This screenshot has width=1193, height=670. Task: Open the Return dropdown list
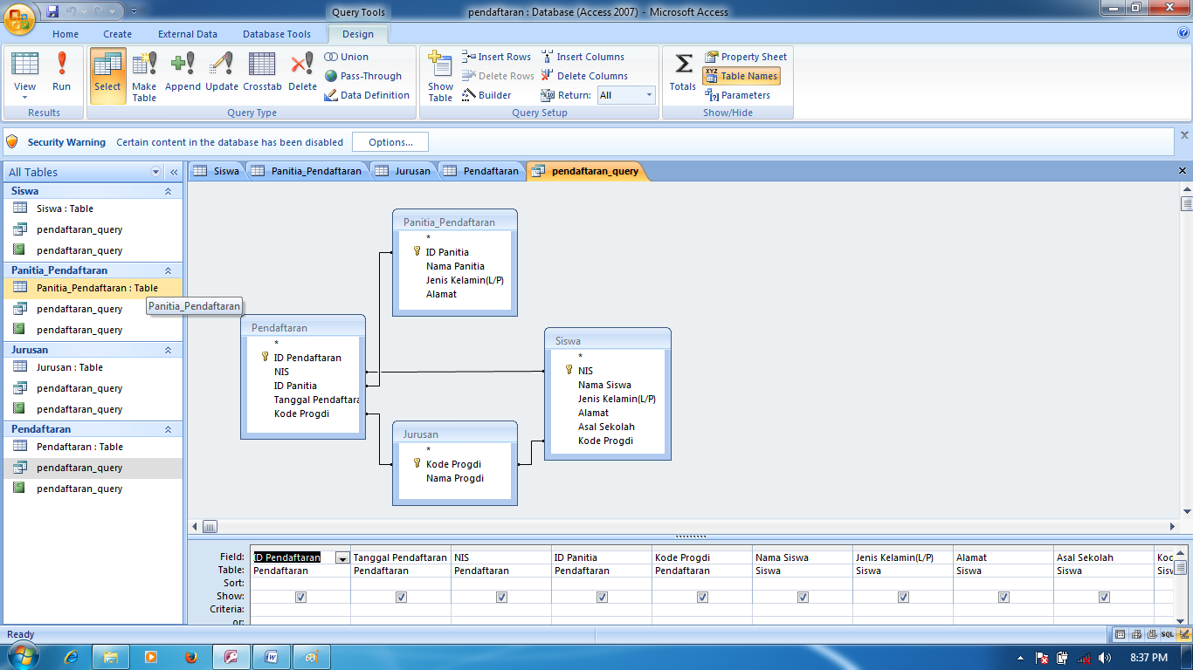(649, 95)
